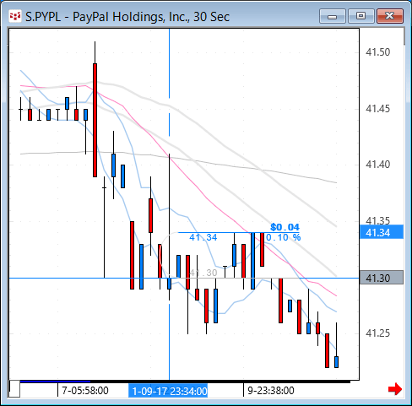
Task: Click the 7-05:58:00 time axis label
Action: click(x=85, y=391)
